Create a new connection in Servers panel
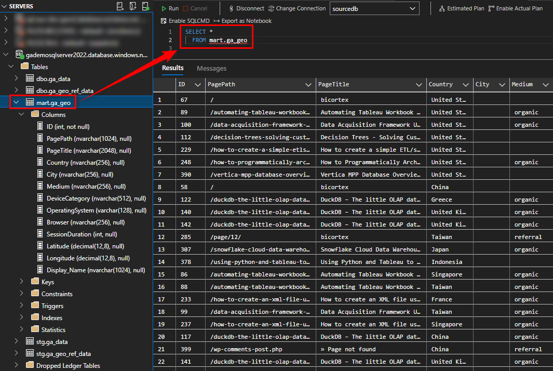553x371 pixels. (x=120, y=6)
